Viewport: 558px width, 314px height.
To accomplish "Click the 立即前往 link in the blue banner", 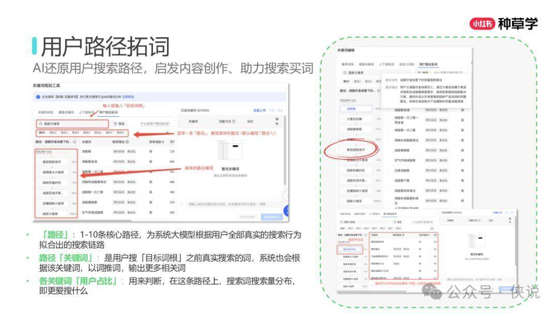I will (128, 97).
